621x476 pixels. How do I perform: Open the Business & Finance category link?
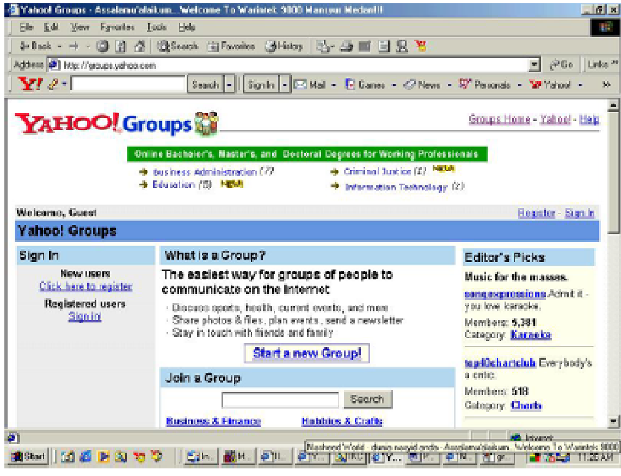tap(213, 421)
